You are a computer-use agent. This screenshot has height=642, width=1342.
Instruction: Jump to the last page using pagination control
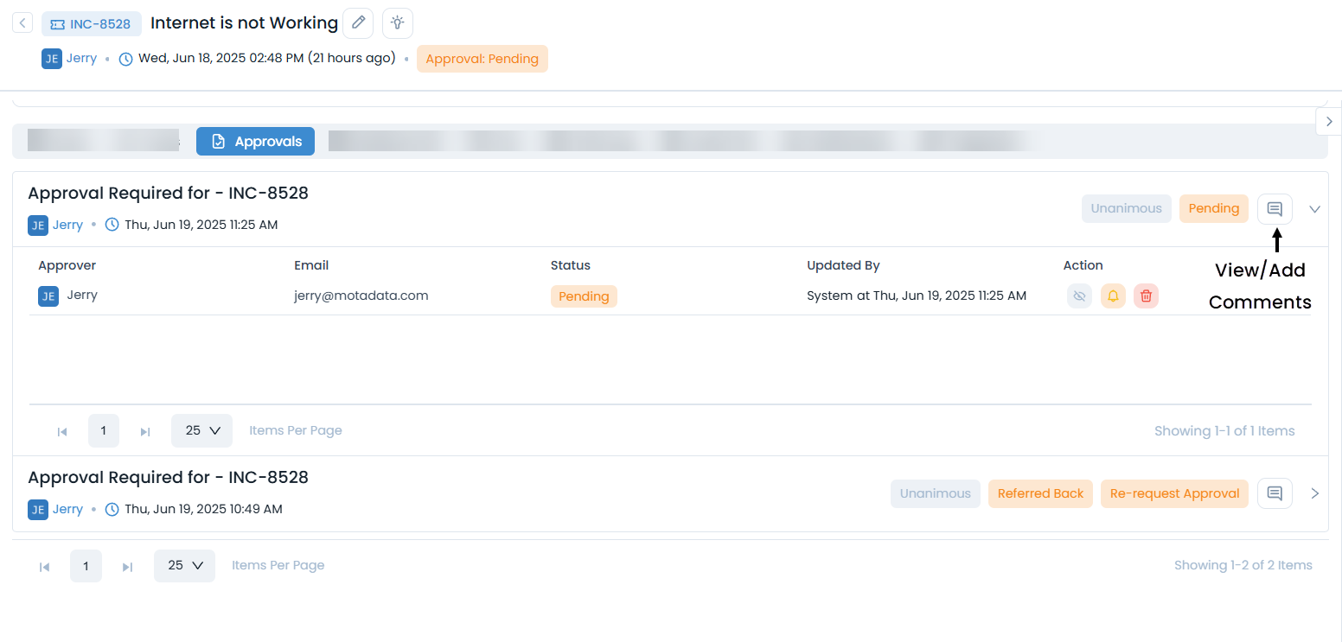coord(144,430)
